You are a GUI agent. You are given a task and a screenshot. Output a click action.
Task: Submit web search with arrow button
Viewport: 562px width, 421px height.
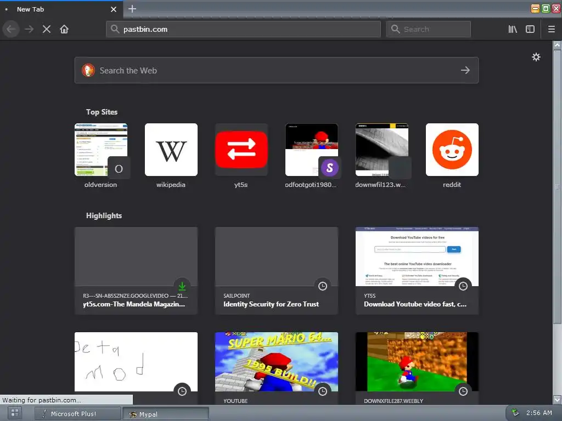465,70
